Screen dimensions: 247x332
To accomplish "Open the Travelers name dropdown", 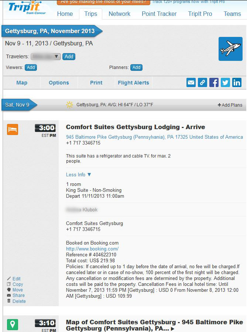I will (46, 56).
